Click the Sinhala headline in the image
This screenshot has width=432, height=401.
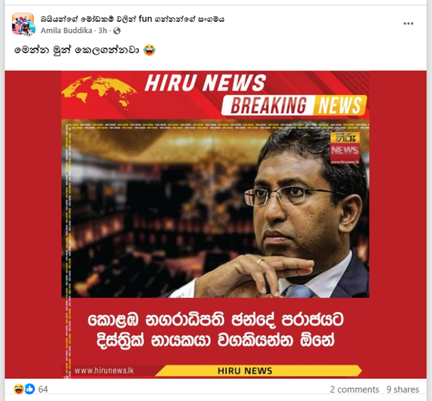(x=215, y=330)
